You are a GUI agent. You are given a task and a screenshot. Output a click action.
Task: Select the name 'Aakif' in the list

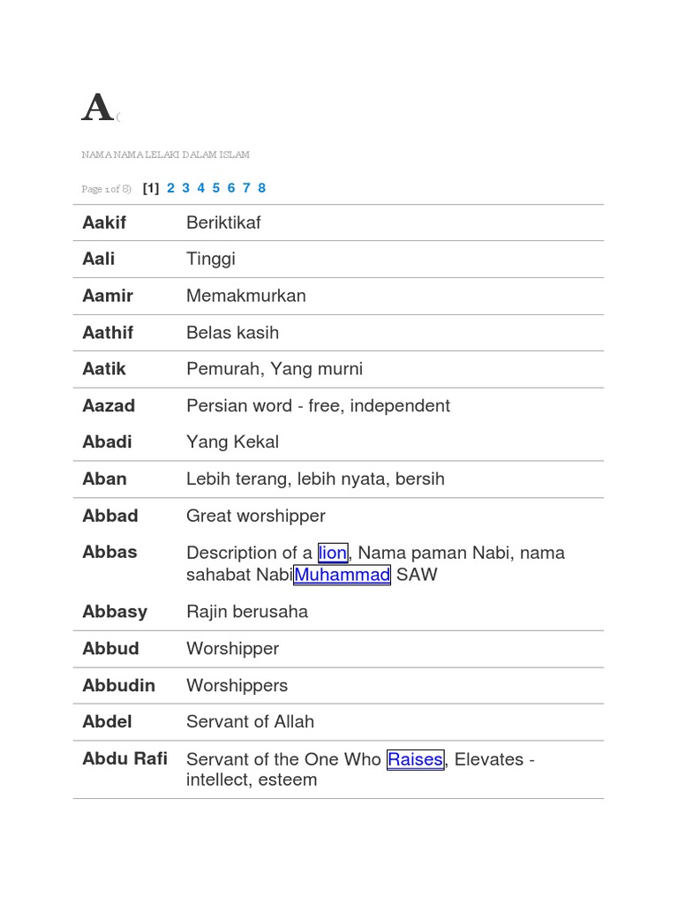(104, 222)
